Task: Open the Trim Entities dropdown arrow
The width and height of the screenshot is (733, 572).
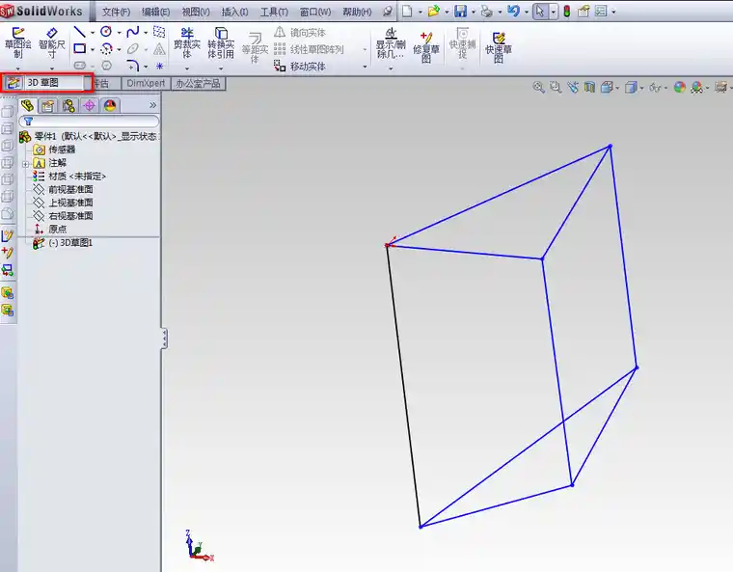Action: (x=187, y=68)
